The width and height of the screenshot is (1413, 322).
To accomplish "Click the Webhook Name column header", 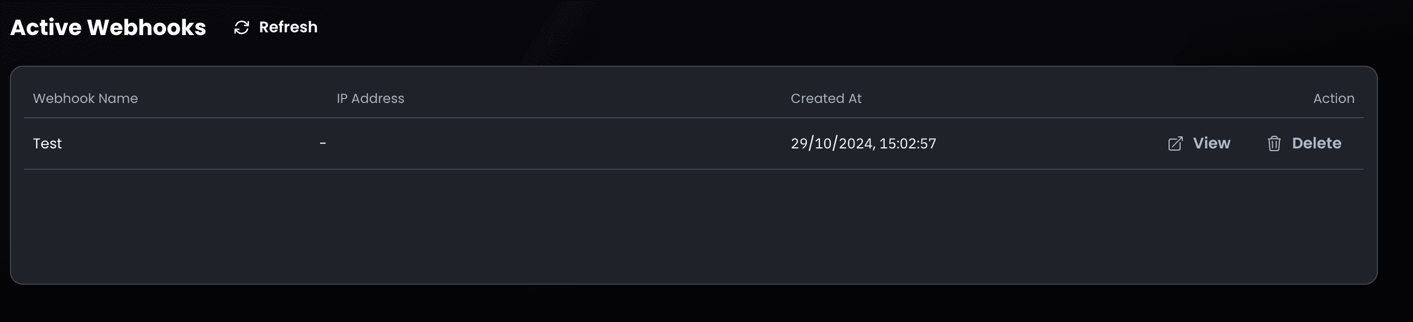I will (86, 99).
